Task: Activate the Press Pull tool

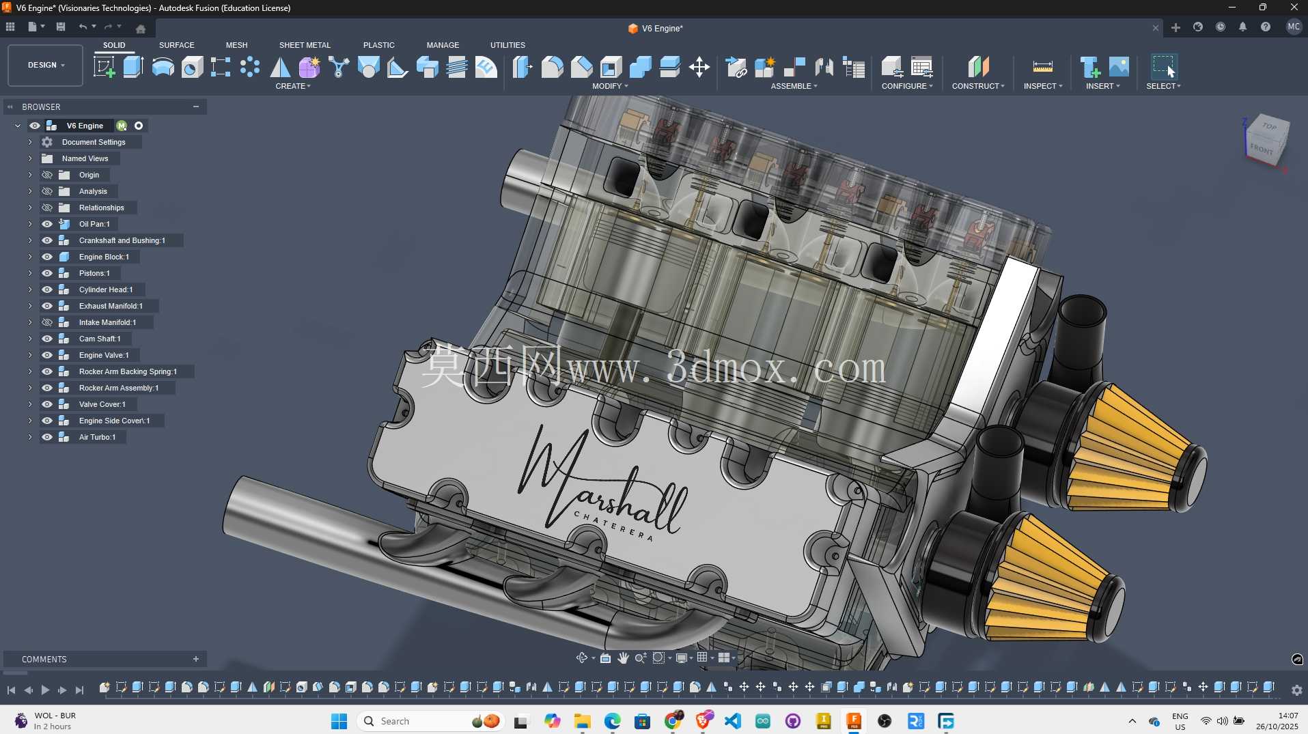Action: tap(523, 67)
